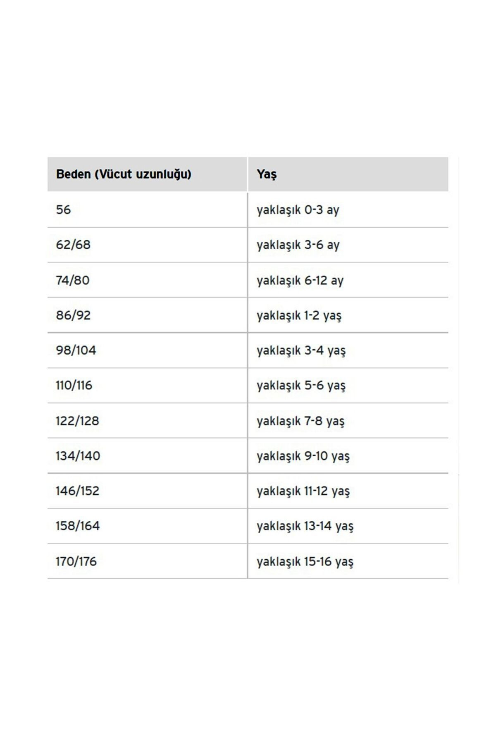This screenshot has height=744, width=496.
Task: Click the yaklaşık 6-12 ay cell
Action: click(348, 280)
